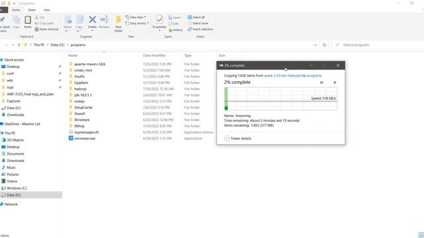Collapse with Fewer details in copy dialog

coord(238,138)
